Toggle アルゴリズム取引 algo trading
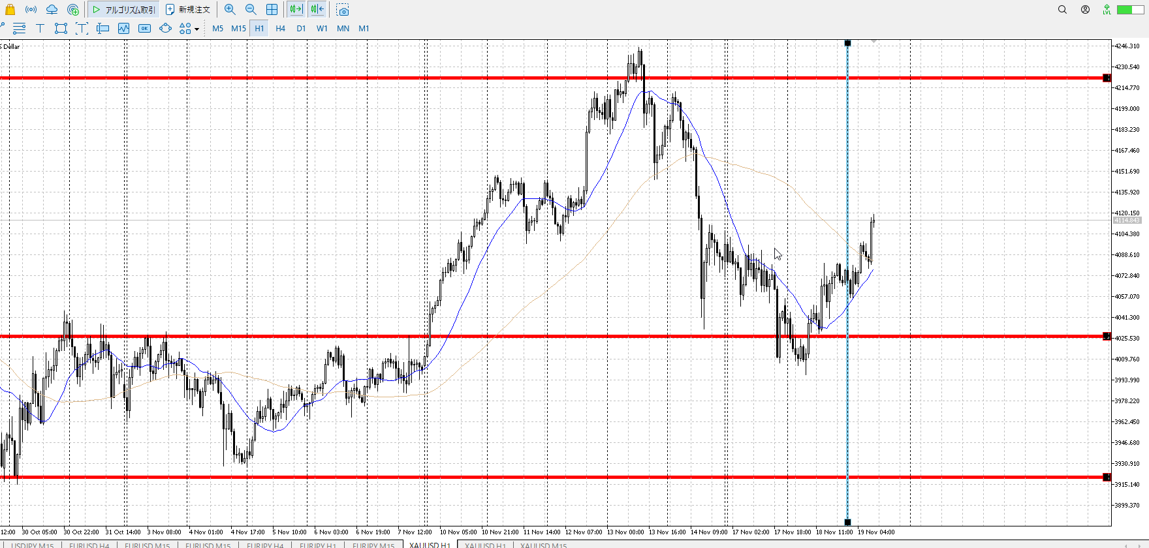 124,10
